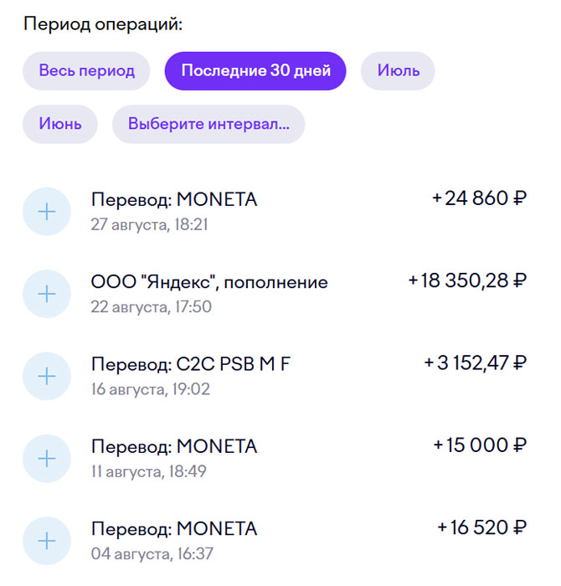Open the ООО "Яндекс", пополнение transaction
Image resolution: width=561 pixels, height=586 pixels.
275,294
